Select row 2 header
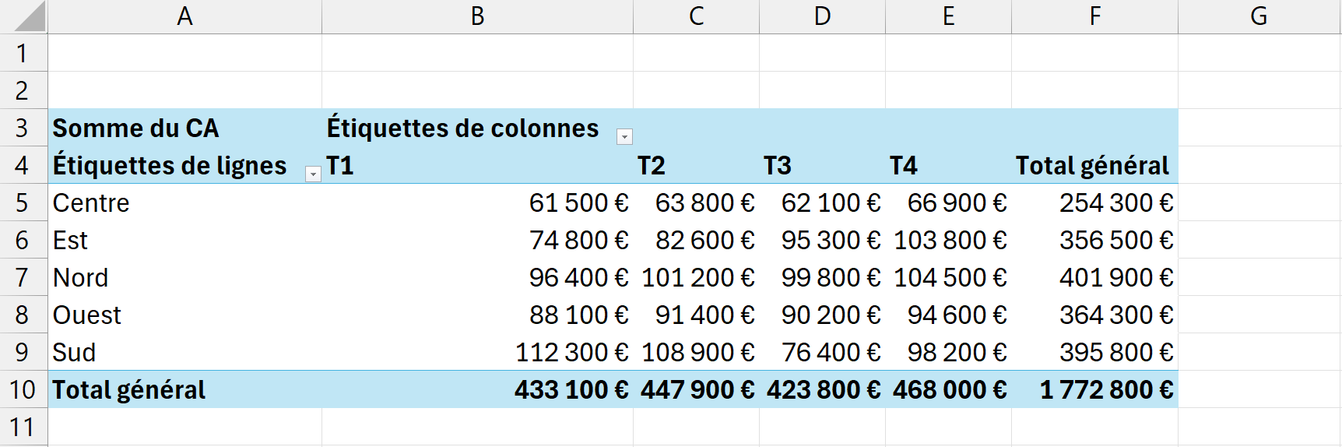Screen dimensions: 1342x447 coord(23,90)
